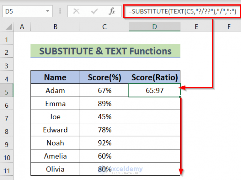This screenshot has height=180, width=241.
Task: Click the empty ratio cell in Noah's row
Action: [x=154, y=143]
